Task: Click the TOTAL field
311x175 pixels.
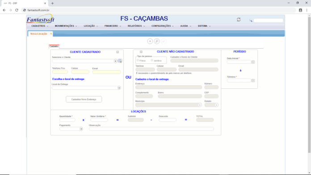Action: coord(205,120)
